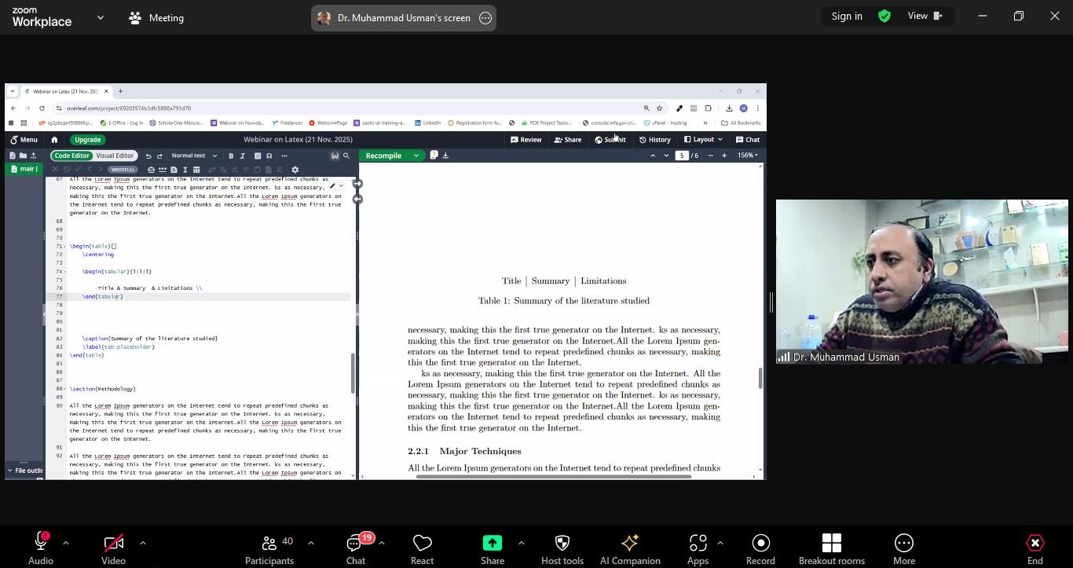
Task: Start camera using the Video button
Action: pyautogui.click(x=113, y=548)
